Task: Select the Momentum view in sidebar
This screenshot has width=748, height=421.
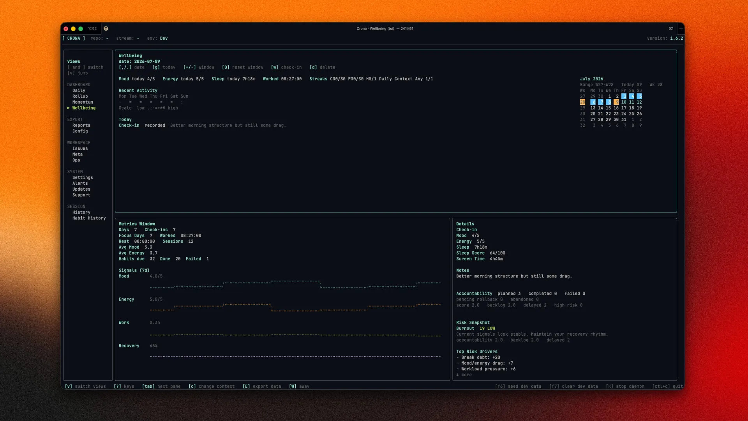Action: click(83, 102)
